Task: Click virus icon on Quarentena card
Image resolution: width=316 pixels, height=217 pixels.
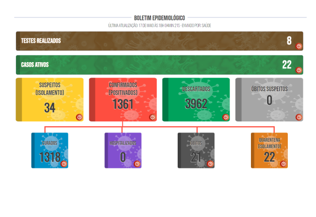Action: coord(283,164)
